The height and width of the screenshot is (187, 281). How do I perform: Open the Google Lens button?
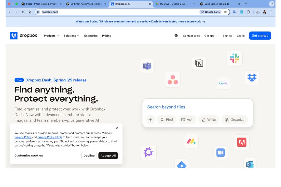point(210,12)
